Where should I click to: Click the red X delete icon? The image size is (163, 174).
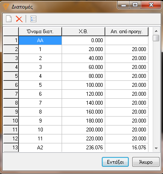[19, 19]
